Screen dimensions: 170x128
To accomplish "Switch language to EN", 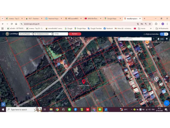I will coord(166,34).
